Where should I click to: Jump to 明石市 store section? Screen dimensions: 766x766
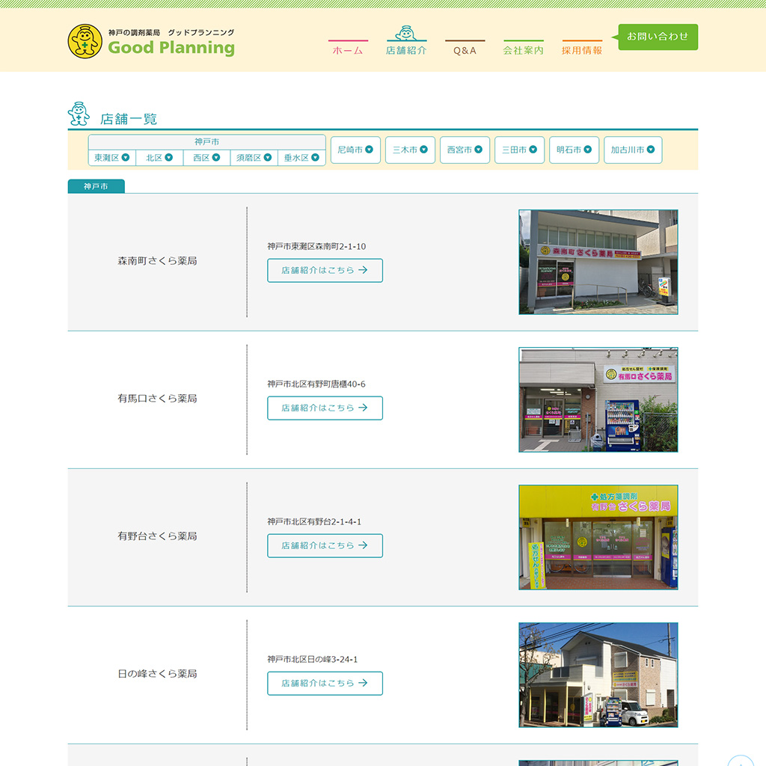pos(574,150)
